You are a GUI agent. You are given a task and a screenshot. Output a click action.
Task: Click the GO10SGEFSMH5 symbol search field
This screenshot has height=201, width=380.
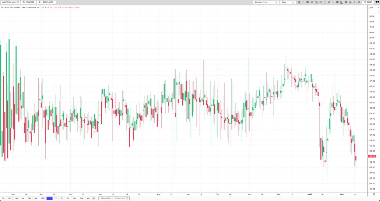(10, 2)
